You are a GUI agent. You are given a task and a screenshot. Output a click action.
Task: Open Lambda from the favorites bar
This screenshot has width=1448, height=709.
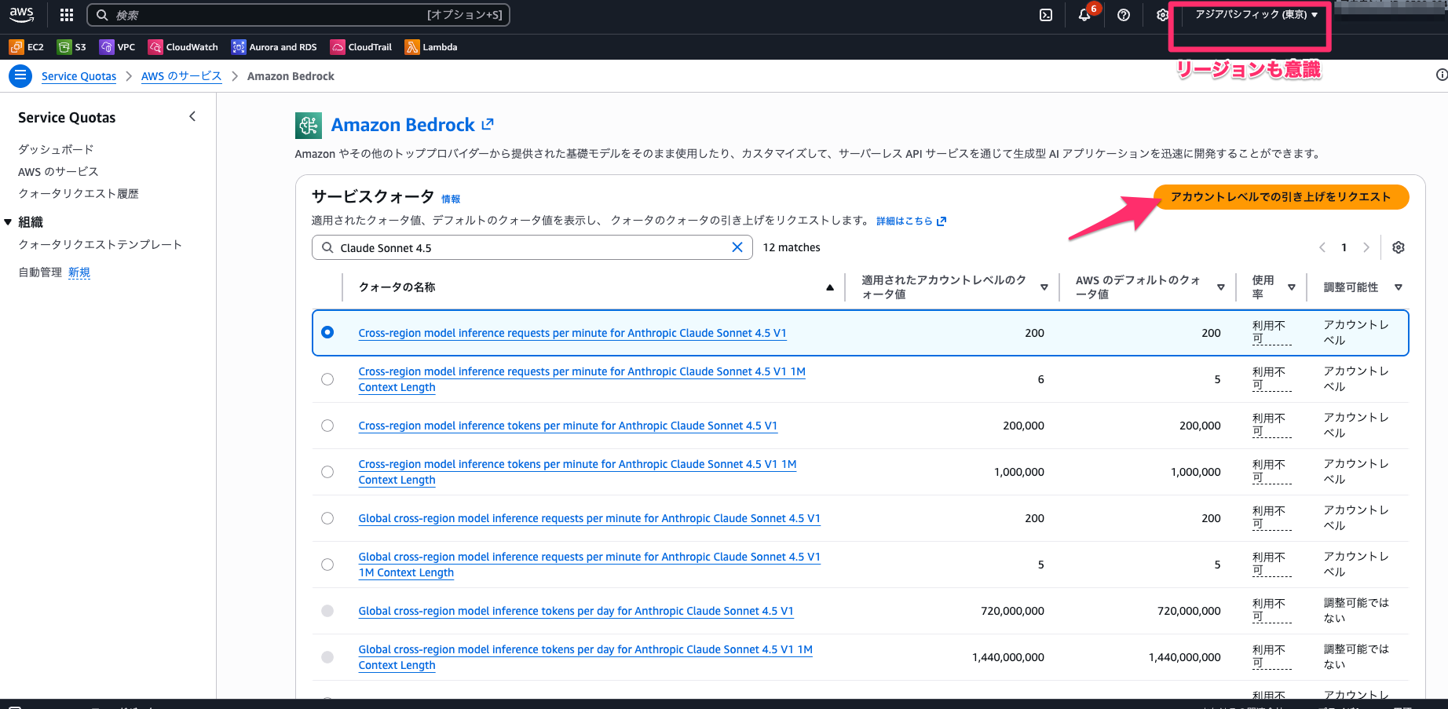pos(430,46)
